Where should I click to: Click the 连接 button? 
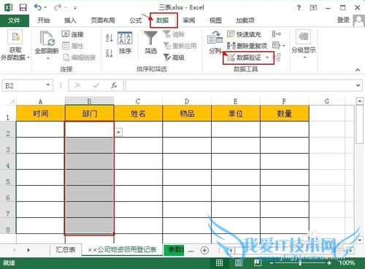pyautogui.click(x=73, y=34)
